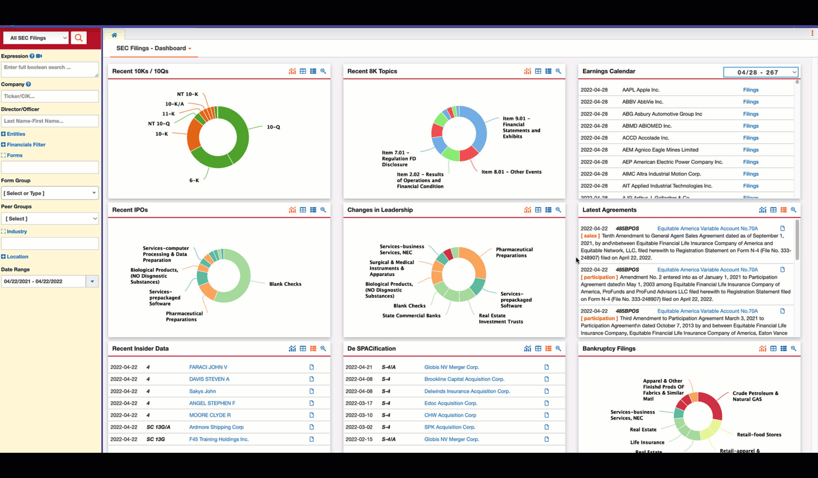
Task: Click the help question mark beside Company
Action: point(28,84)
